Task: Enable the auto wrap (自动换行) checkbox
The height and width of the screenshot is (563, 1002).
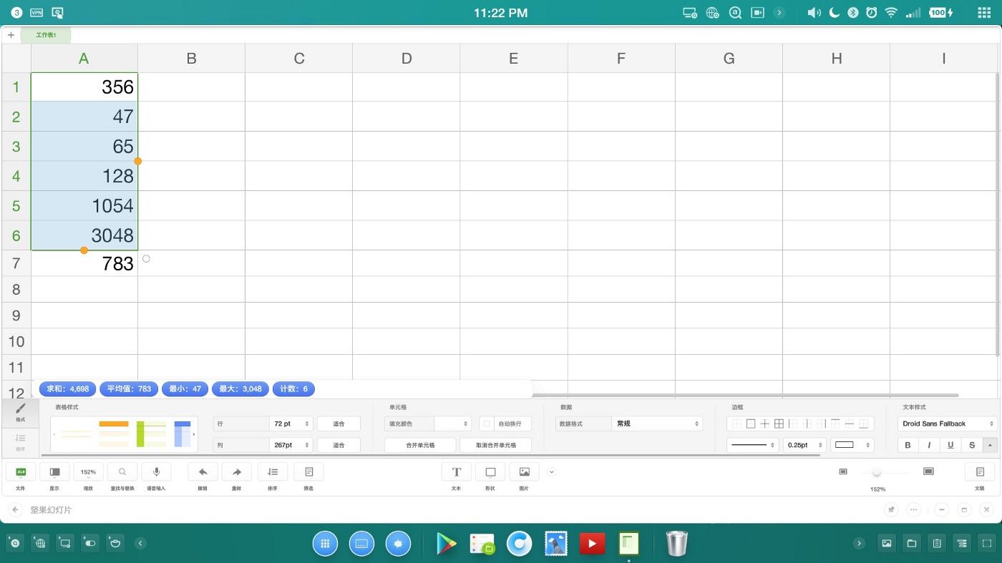Action: [487, 424]
